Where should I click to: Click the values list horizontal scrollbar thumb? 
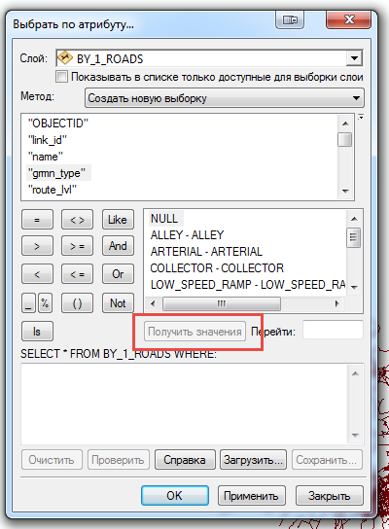222,303
